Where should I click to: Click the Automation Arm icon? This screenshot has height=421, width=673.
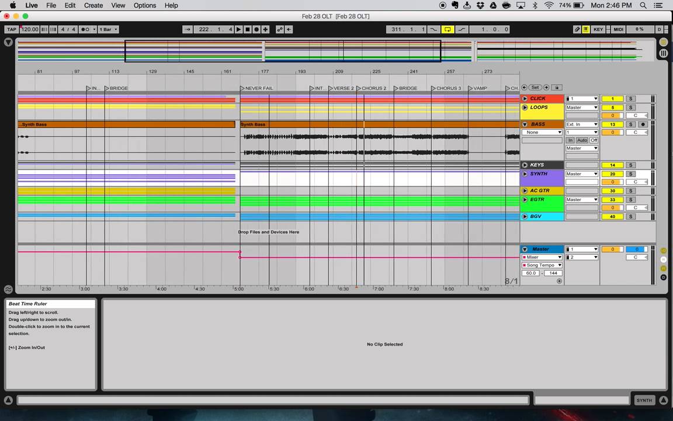(280, 29)
